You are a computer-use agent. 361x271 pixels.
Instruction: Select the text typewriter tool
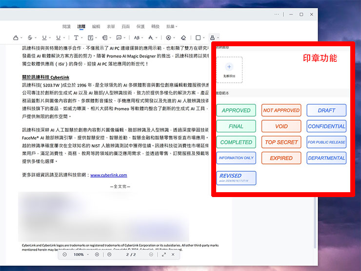coord(76,37)
